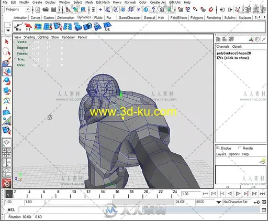Click the His shelf button
This screenshot has width=268, height=221.
click(x=18, y=27)
